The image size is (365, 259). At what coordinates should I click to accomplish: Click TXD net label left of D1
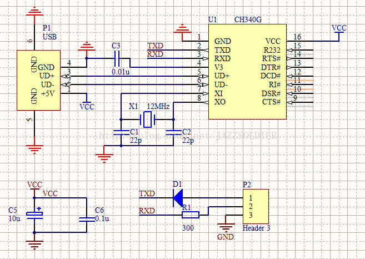tap(147, 193)
